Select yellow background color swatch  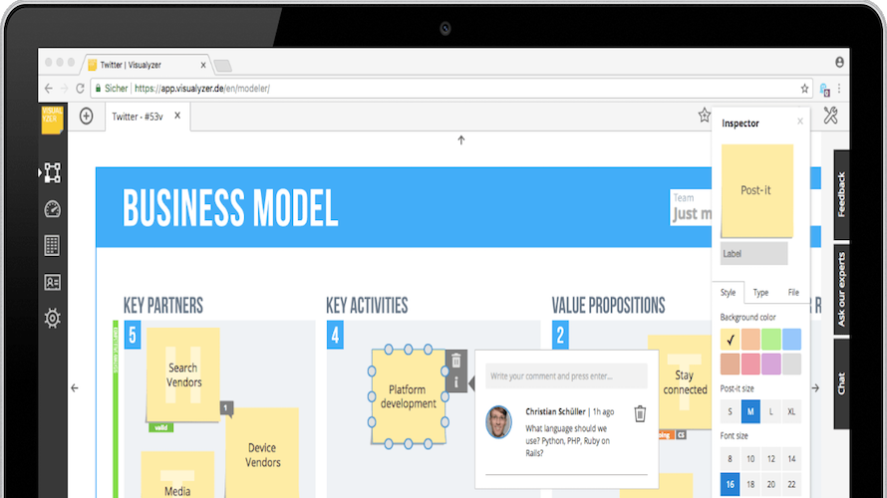pyautogui.click(x=730, y=340)
